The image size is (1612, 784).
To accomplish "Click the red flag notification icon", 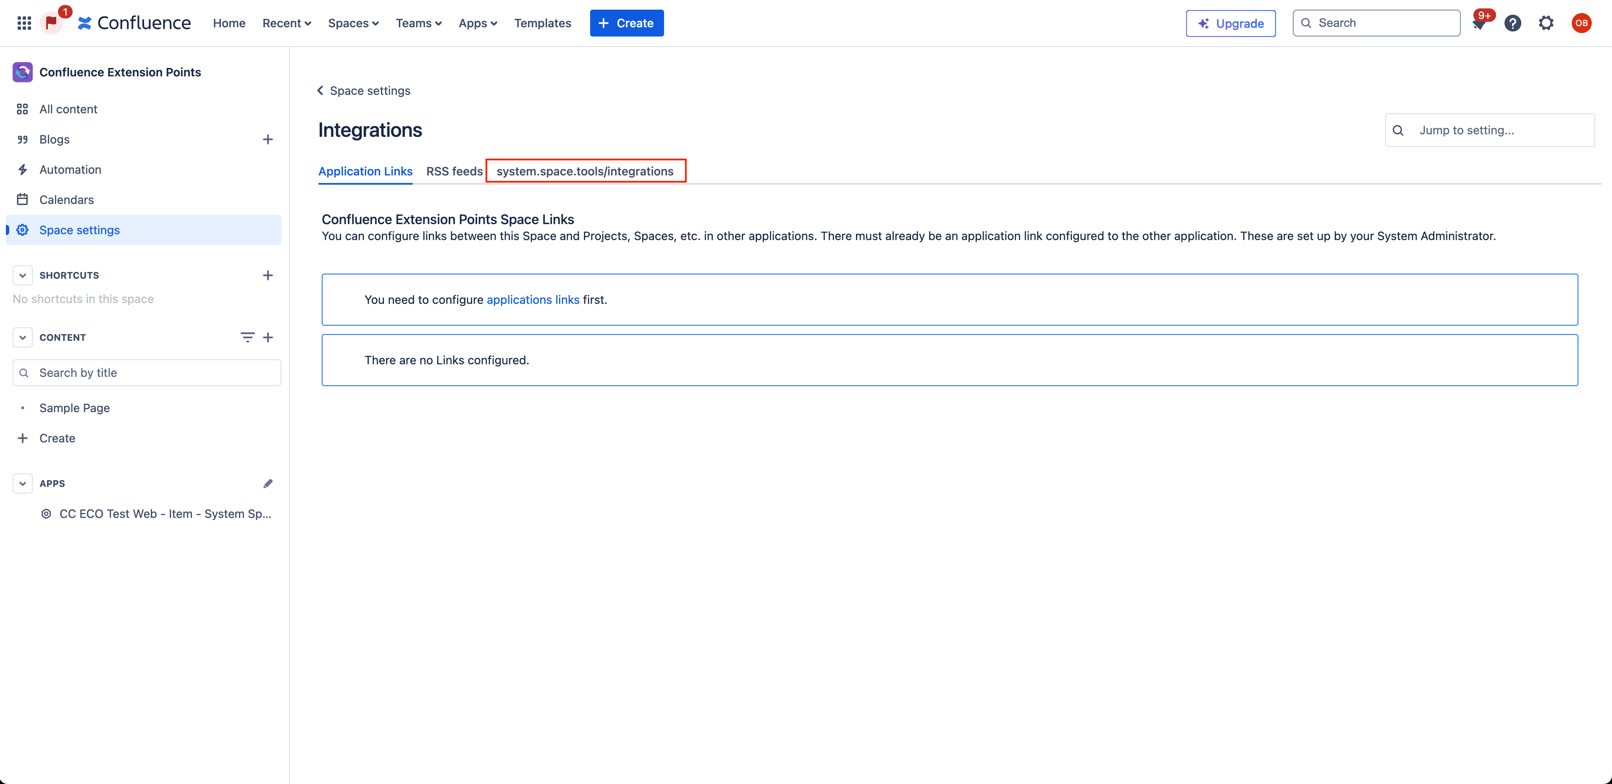I will click(x=51, y=23).
